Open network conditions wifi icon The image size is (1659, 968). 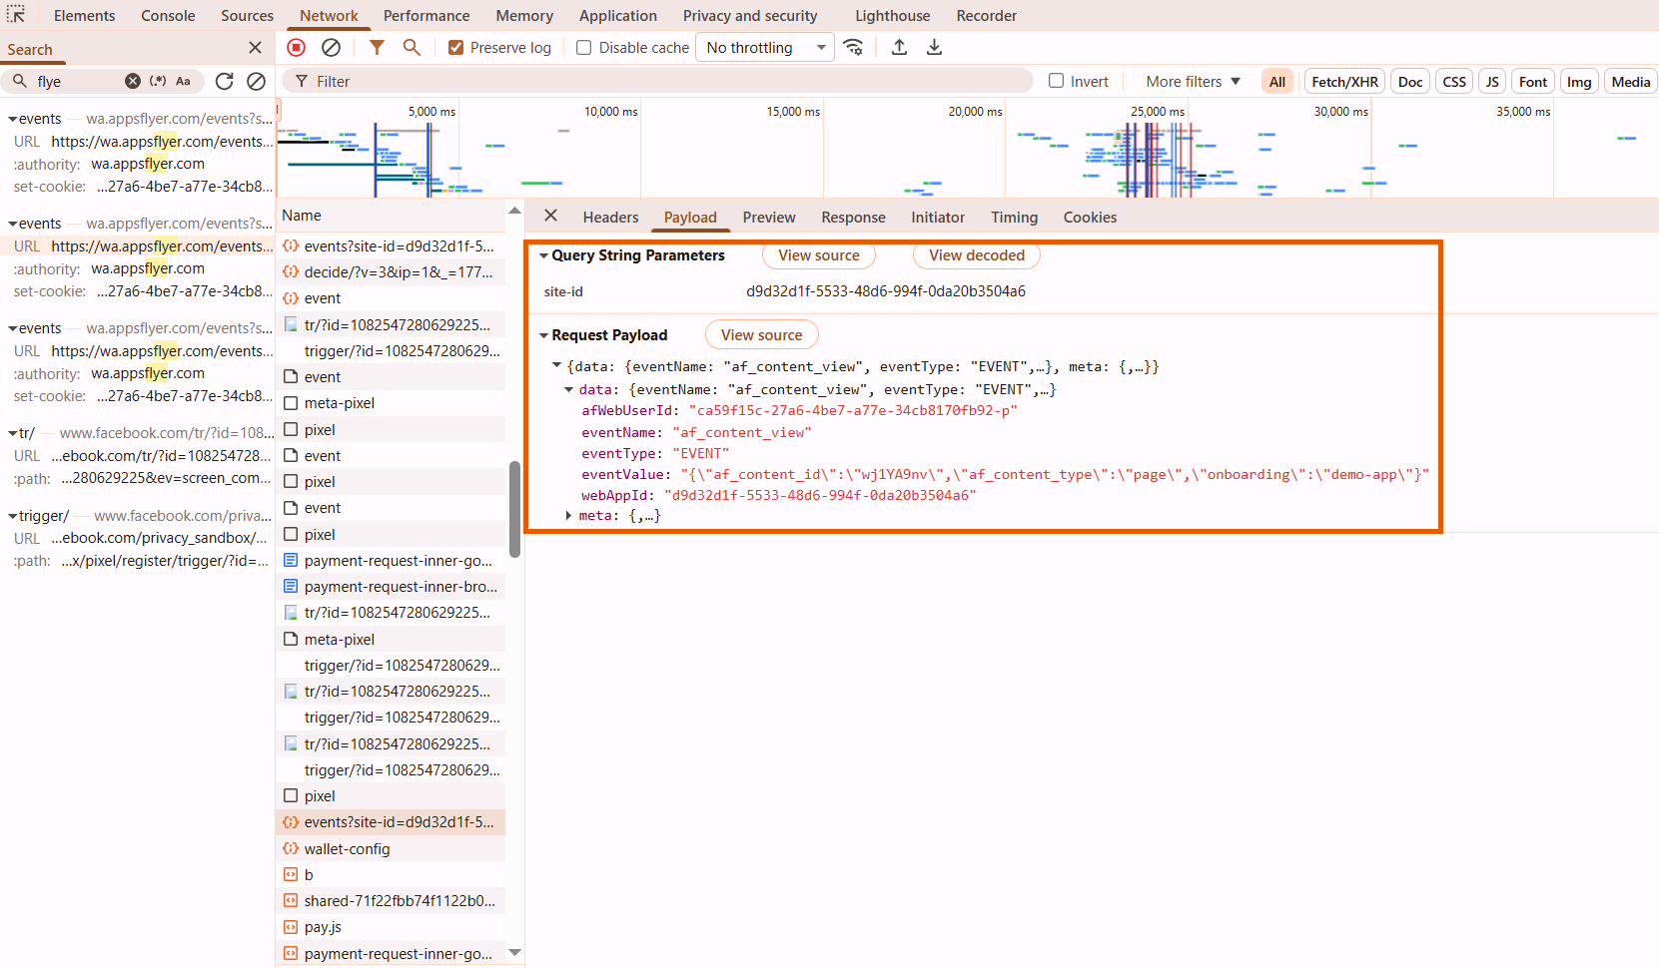tap(853, 48)
